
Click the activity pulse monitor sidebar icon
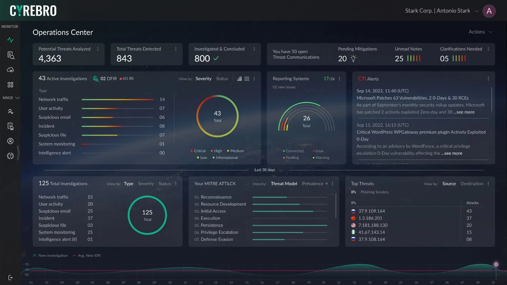coord(10,40)
